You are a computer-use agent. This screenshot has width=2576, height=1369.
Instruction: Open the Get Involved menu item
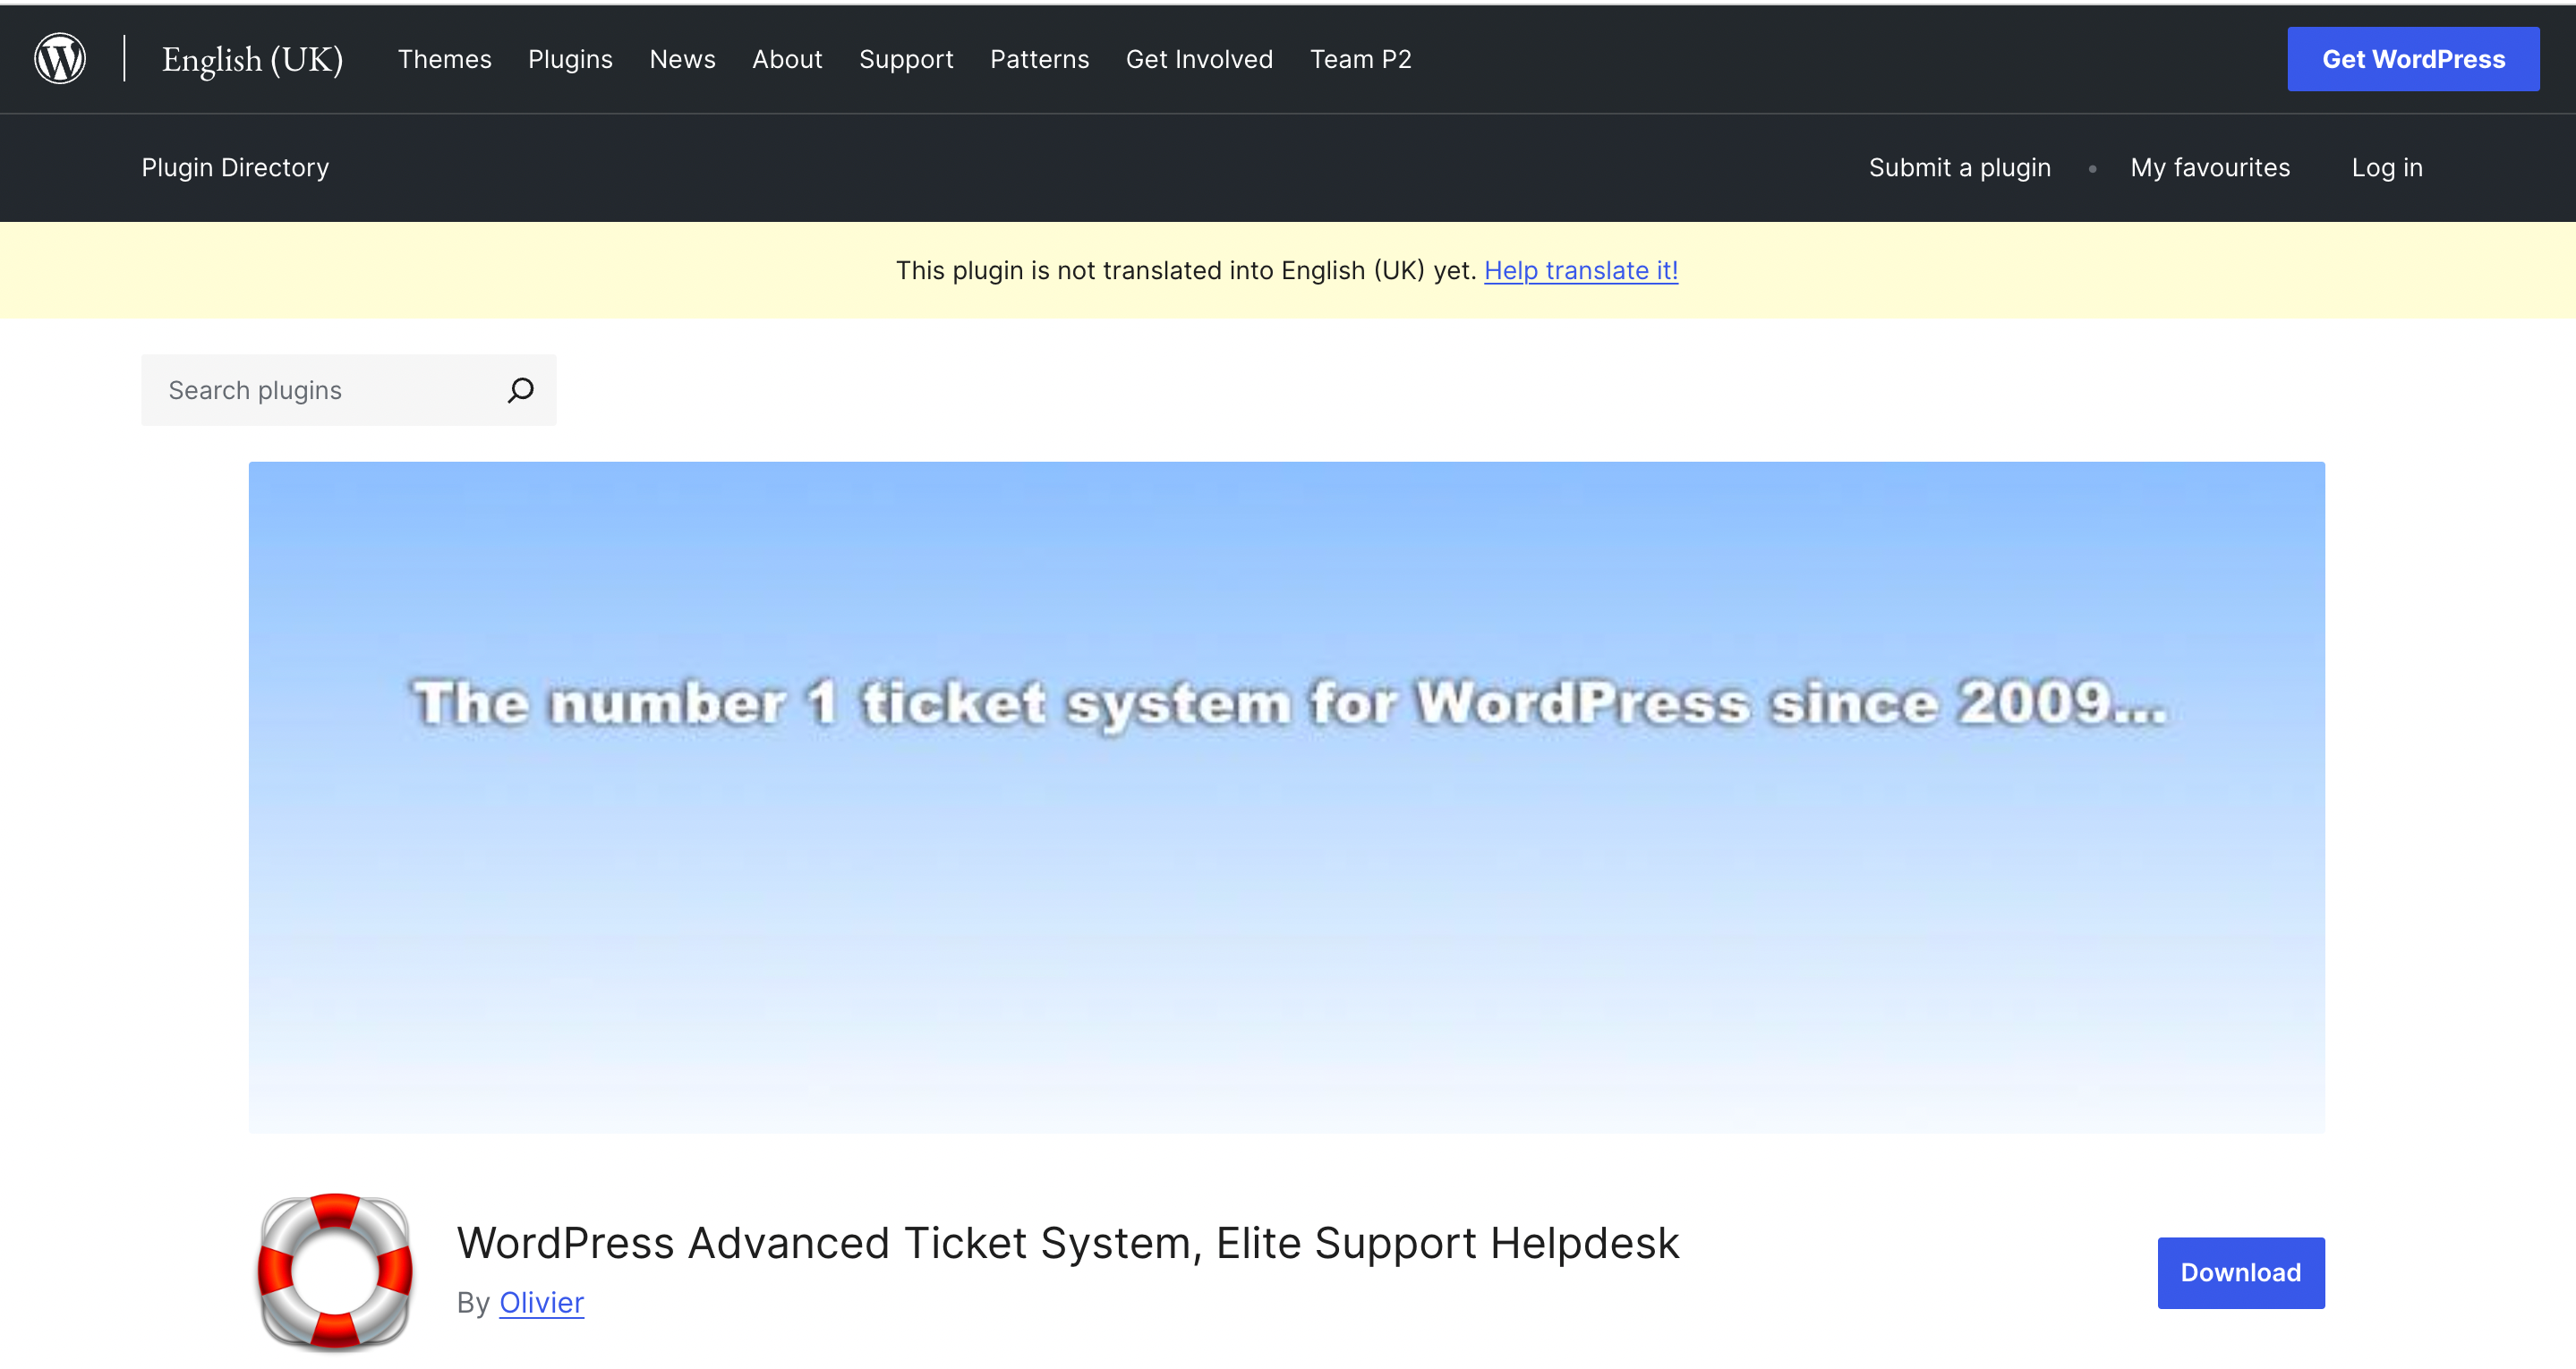(x=1199, y=59)
